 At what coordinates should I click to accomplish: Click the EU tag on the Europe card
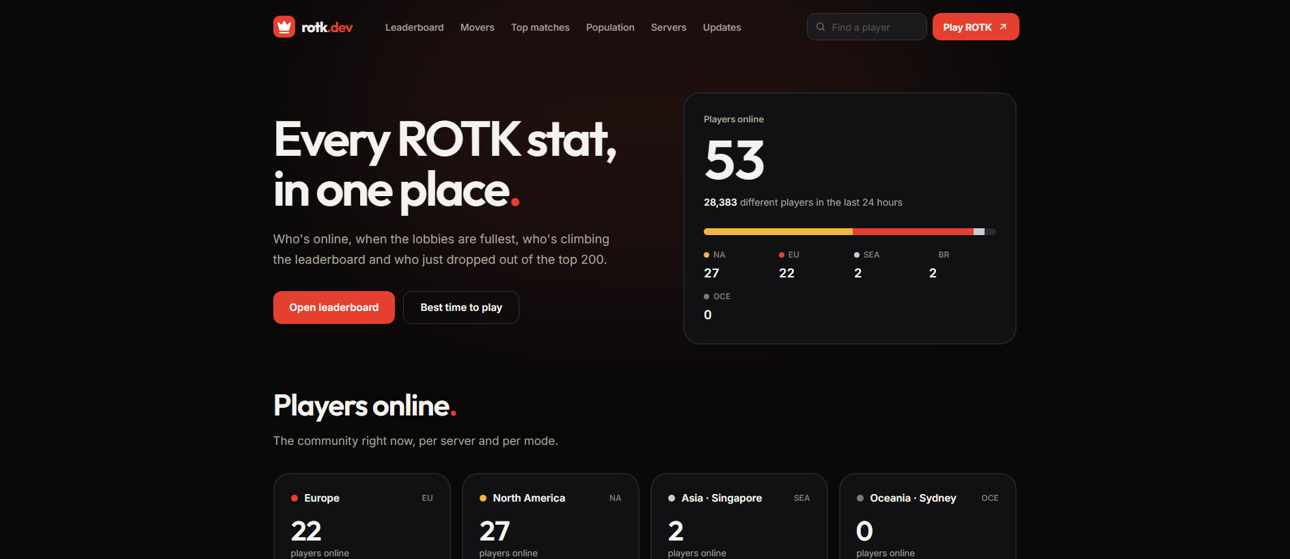[x=427, y=498]
